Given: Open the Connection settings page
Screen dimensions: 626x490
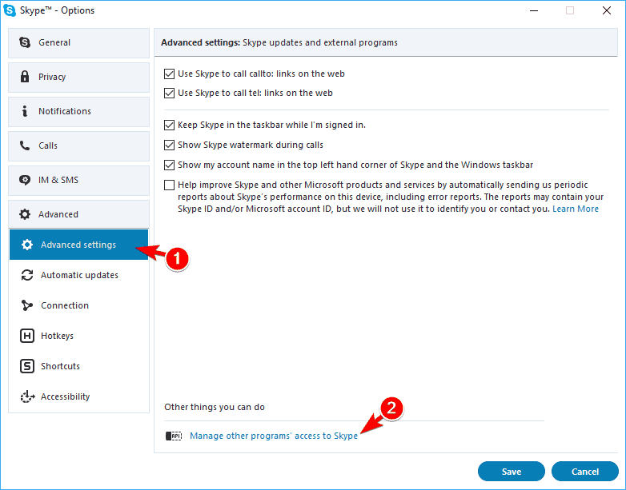Looking at the screenshot, I should pyautogui.click(x=78, y=305).
